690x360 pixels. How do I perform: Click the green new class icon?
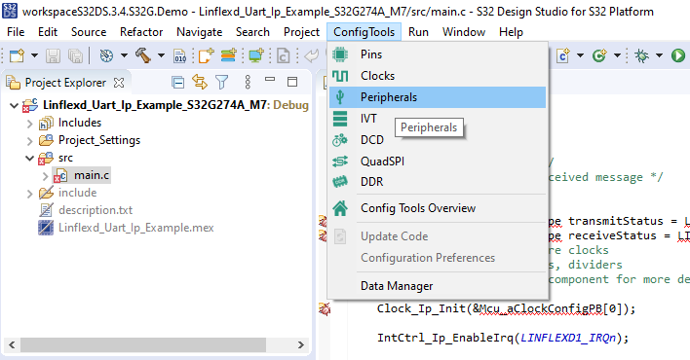pyautogui.click(x=599, y=55)
